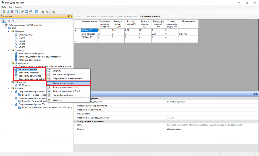Close the properties panel below the table
This screenshot has width=259, height=156.
(257, 94)
